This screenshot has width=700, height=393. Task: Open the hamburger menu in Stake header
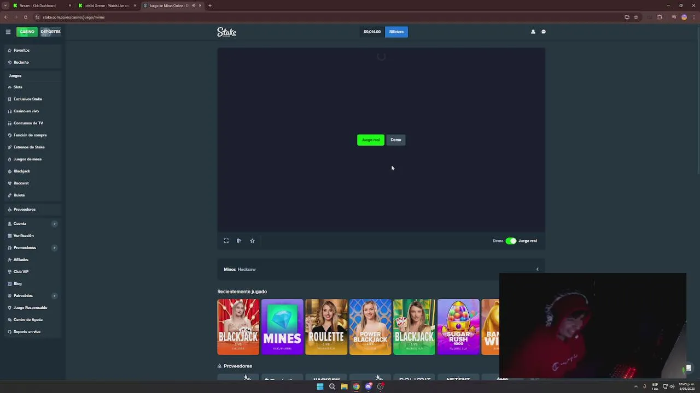tap(8, 32)
